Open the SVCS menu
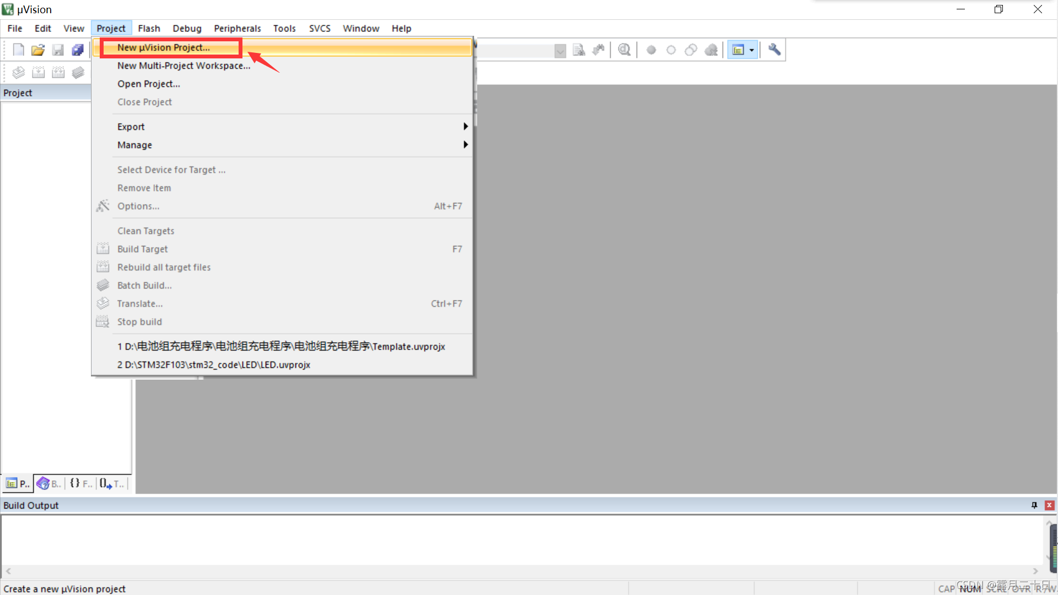 coord(320,29)
